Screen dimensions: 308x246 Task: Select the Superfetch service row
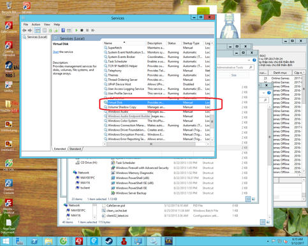pos(157,48)
